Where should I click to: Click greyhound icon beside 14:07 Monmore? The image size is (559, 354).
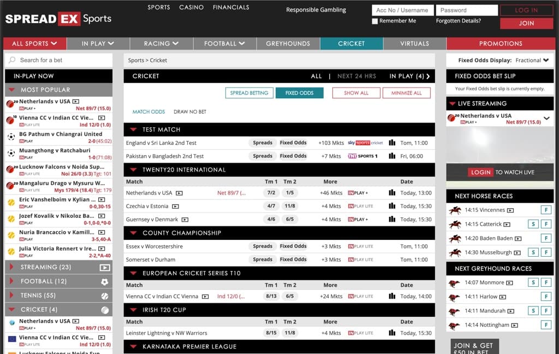click(454, 283)
